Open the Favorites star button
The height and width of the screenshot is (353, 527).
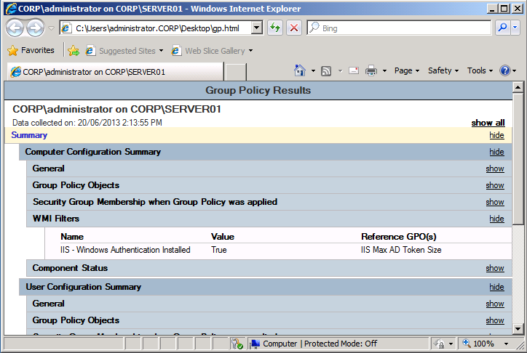tap(31, 51)
